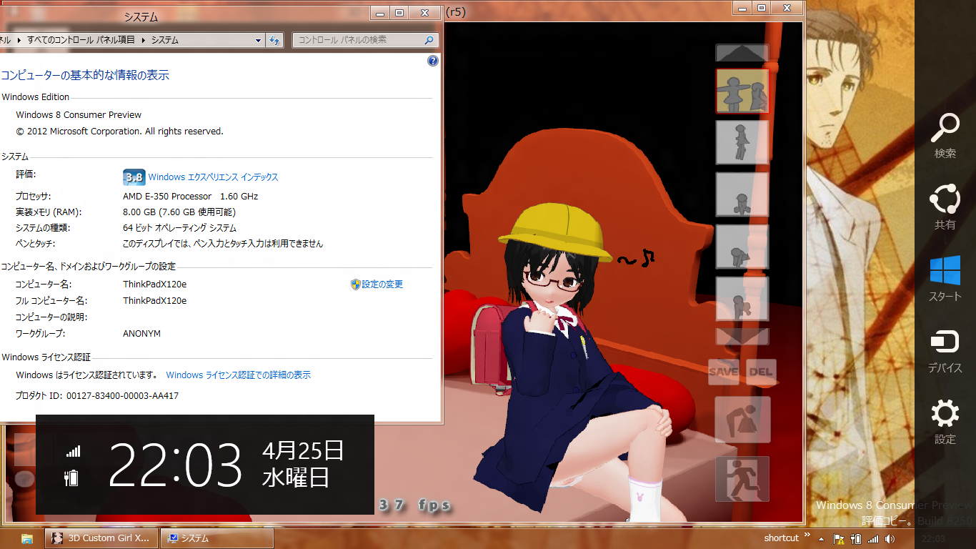The height and width of the screenshot is (549, 976).
Task: Click the address bar refresh button
Action: 274,41
